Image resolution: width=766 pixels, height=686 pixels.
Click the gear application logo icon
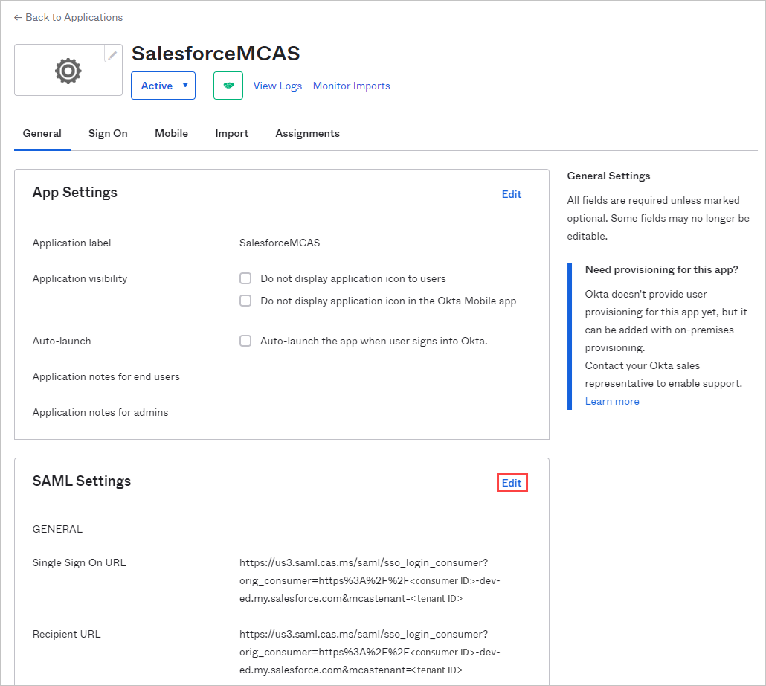click(68, 70)
